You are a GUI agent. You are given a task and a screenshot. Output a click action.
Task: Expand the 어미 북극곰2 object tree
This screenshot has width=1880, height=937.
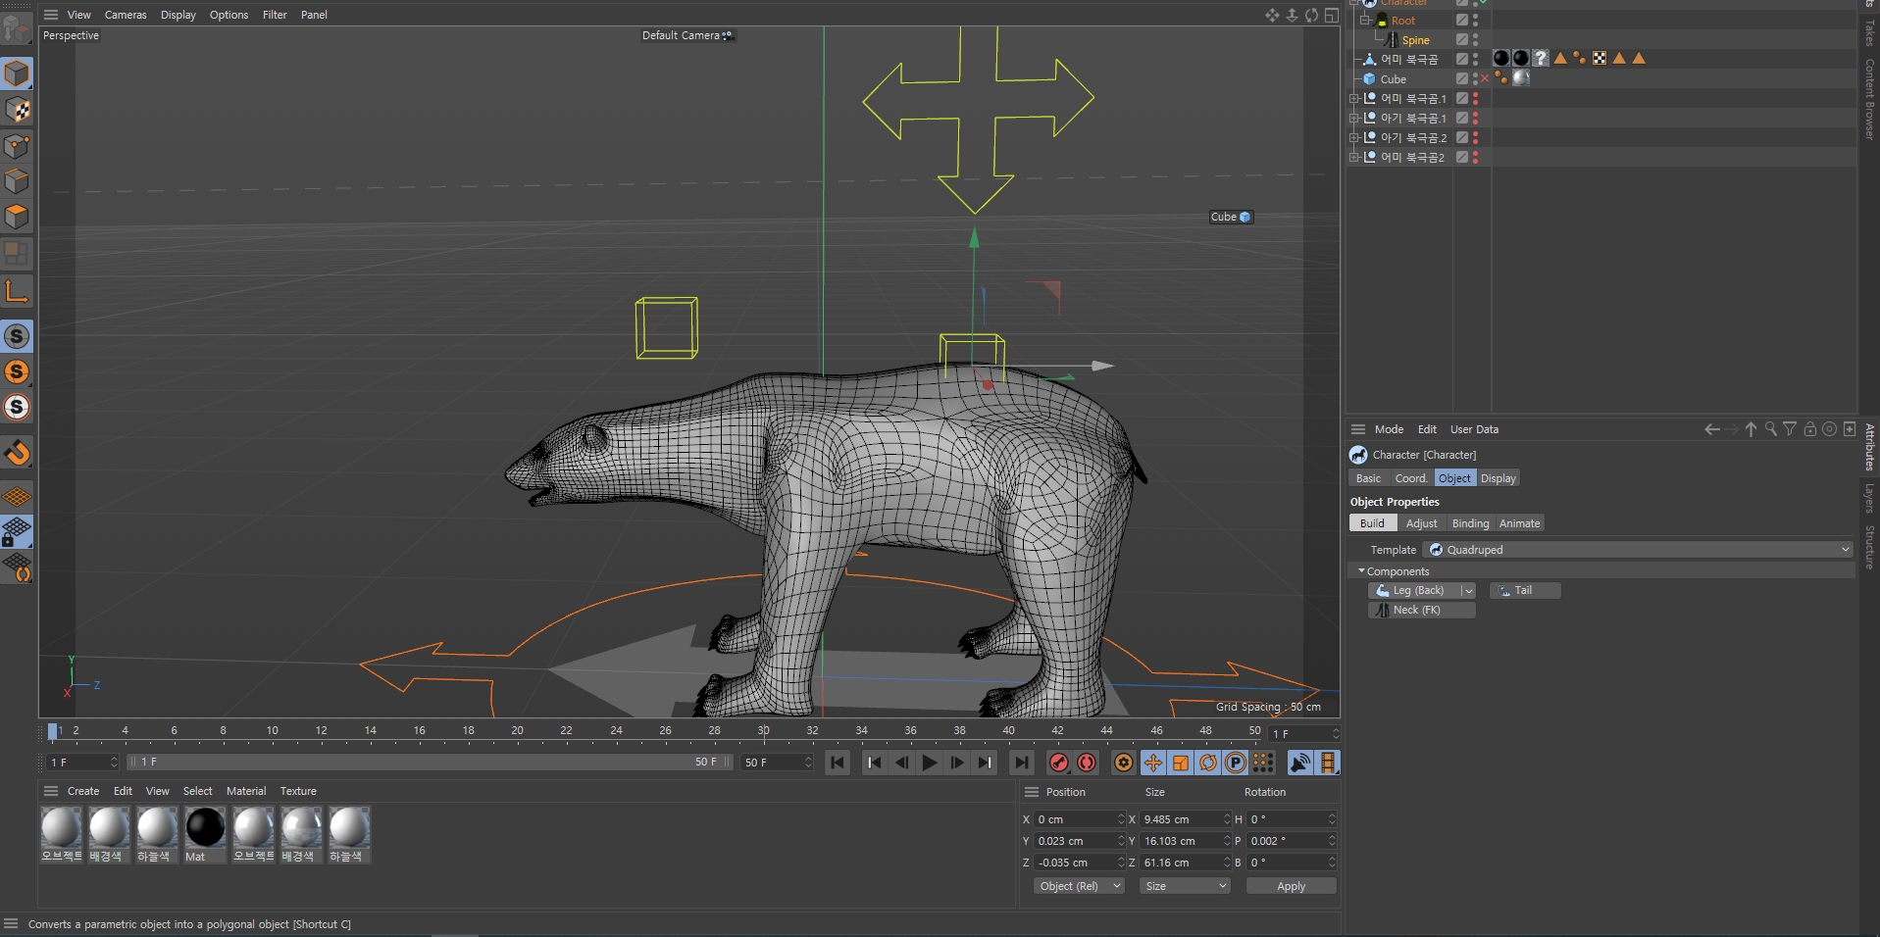(1353, 157)
